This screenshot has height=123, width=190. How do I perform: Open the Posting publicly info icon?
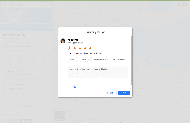tap(82, 43)
